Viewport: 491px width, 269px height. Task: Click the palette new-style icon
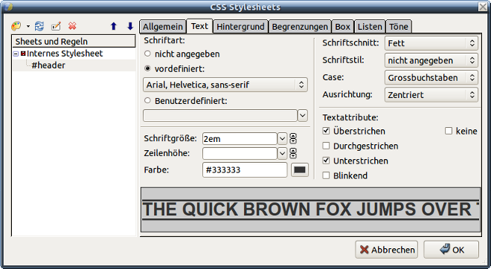point(16,26)
